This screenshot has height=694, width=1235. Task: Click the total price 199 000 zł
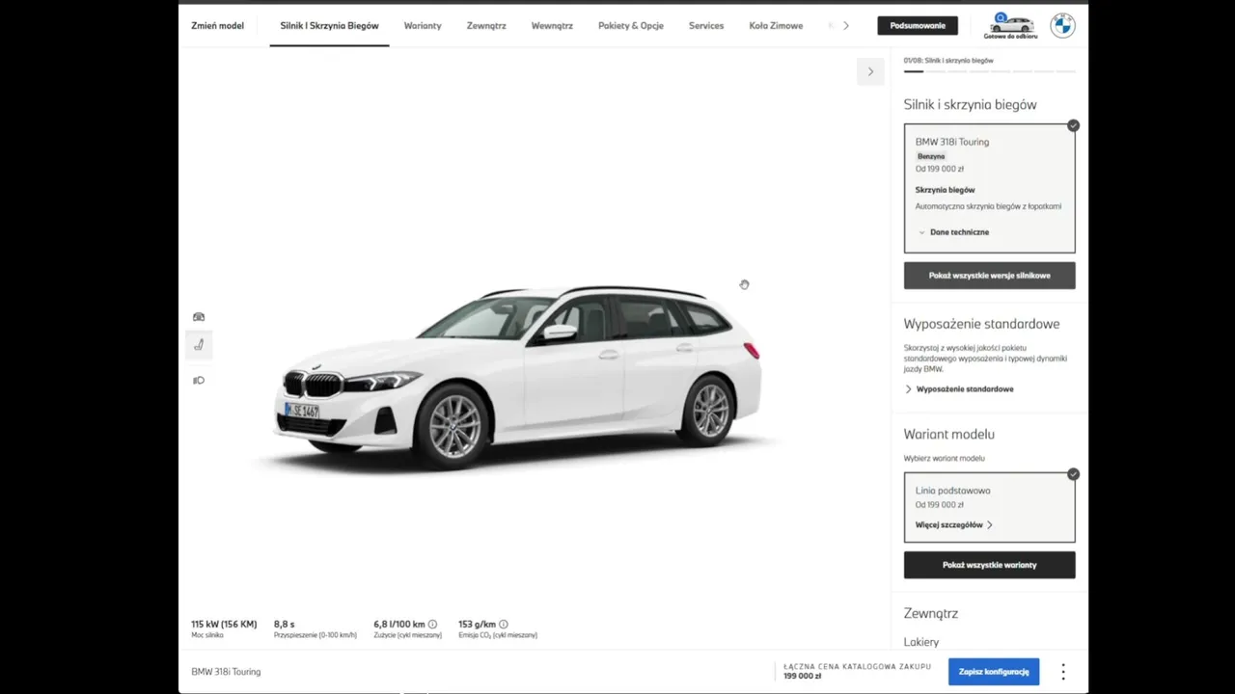(x=802, y=677)
